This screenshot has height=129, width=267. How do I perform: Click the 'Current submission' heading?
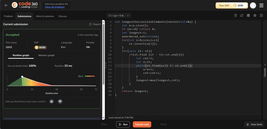coord(15,24)
